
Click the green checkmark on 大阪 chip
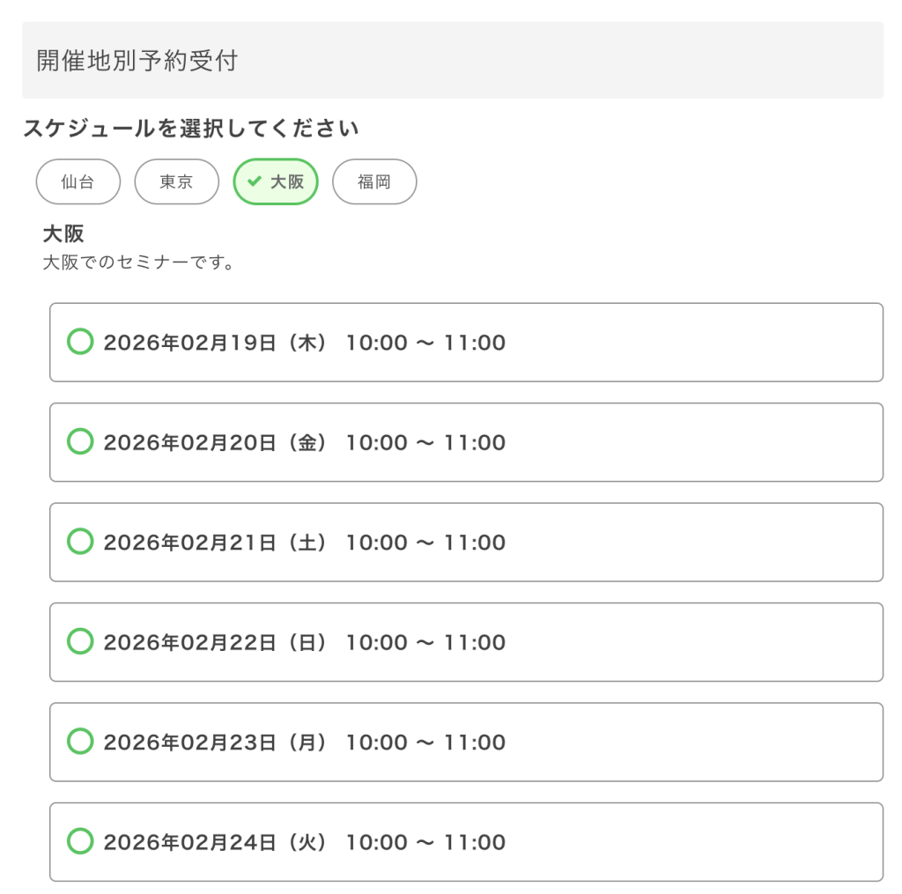(x=255, y=181)
